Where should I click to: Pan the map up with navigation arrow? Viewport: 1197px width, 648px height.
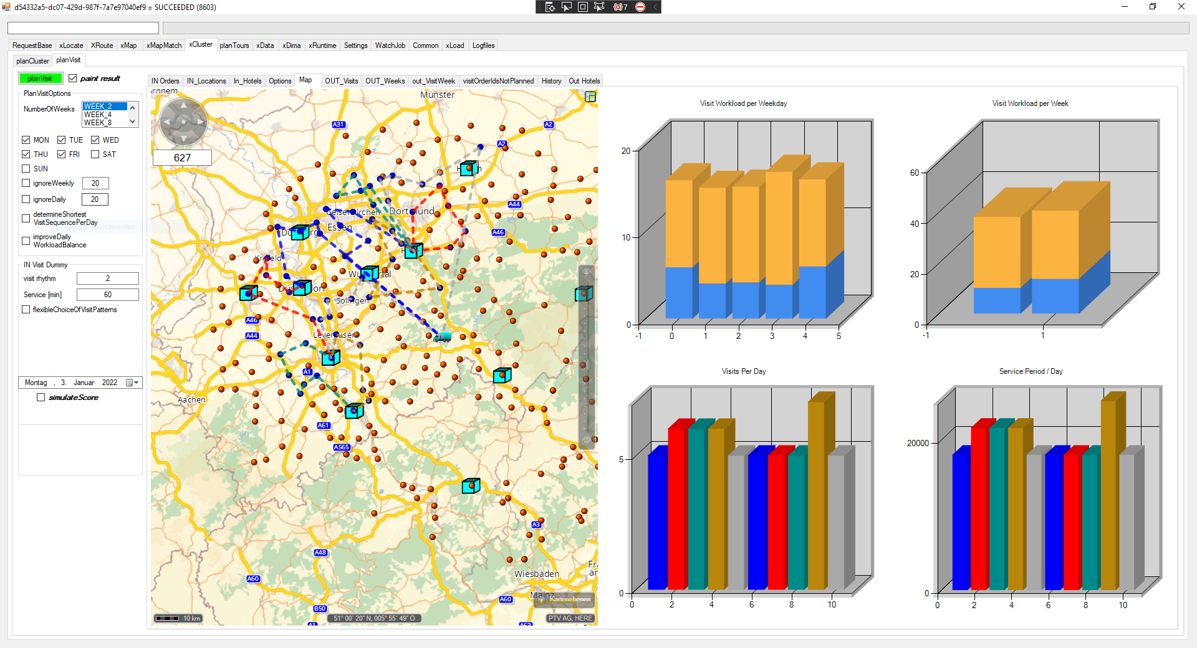(x=183, y=105)
